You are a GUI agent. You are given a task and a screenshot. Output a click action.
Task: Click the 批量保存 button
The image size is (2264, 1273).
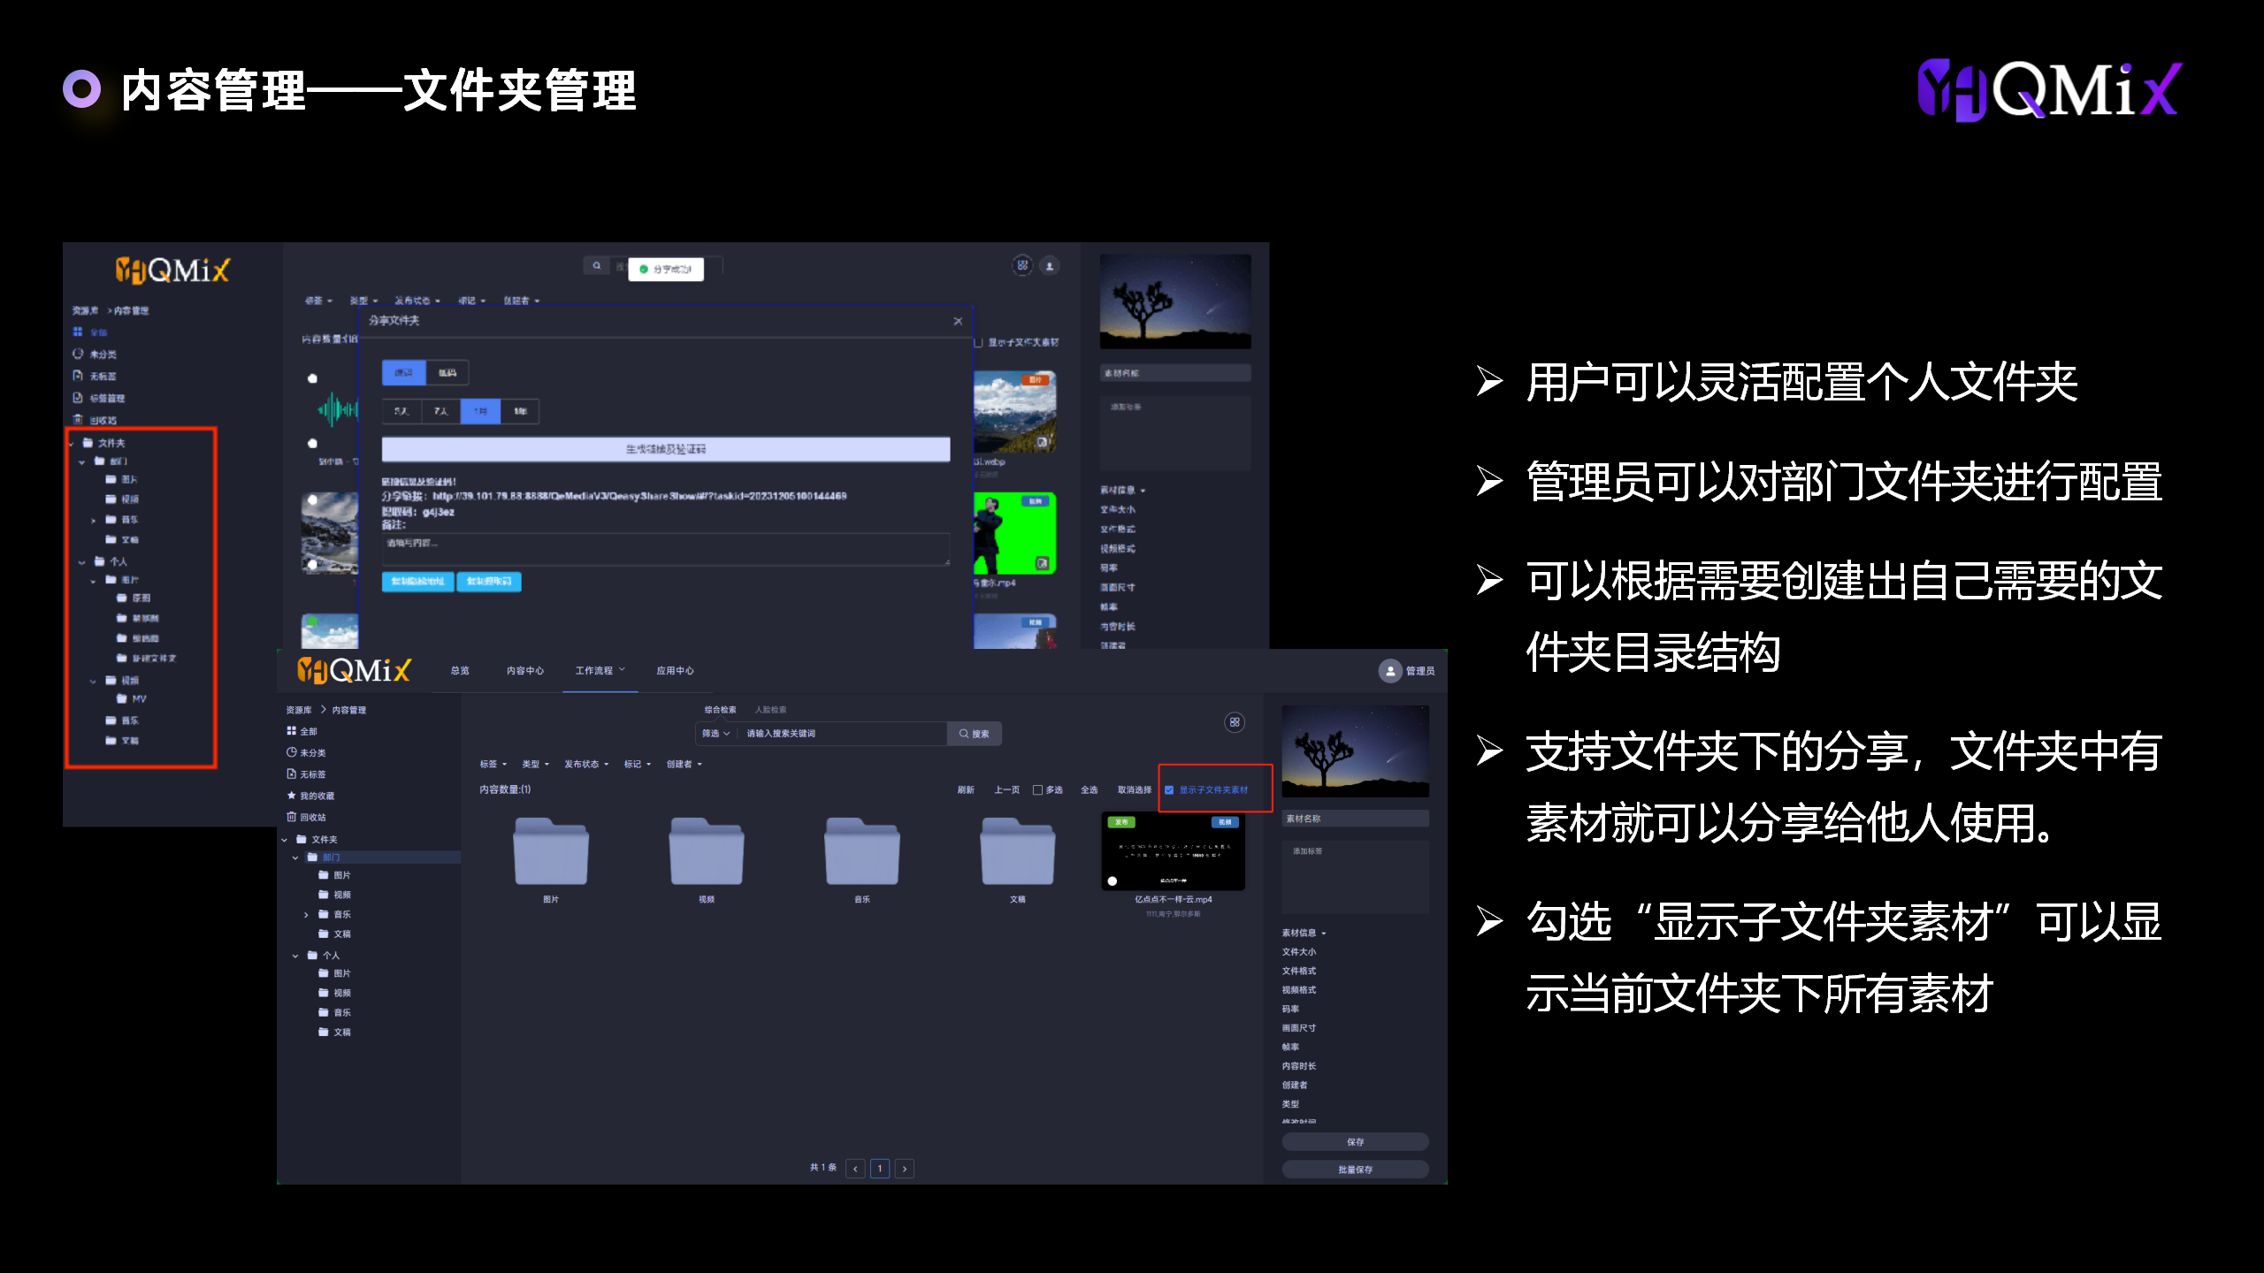coord(1354,1169)
